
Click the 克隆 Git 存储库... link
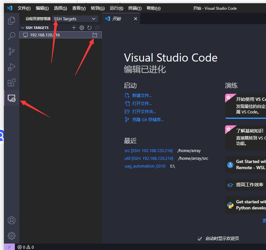point(148,120)
